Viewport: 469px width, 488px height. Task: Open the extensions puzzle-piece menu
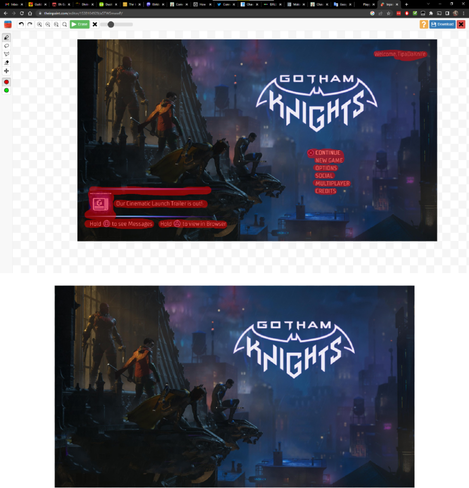click(431, 13)
